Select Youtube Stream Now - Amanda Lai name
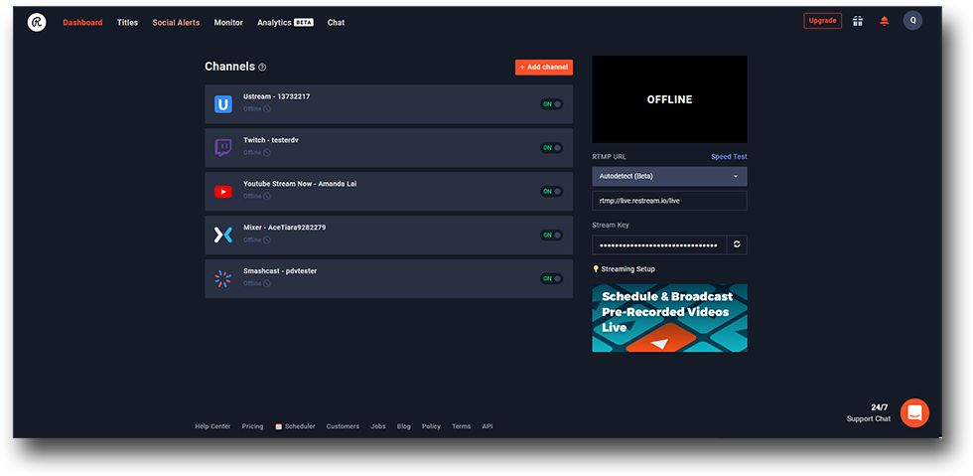Image resolution: width=973 pixels, height=476 pixels. pyautogui.click(x=300, y=184)
